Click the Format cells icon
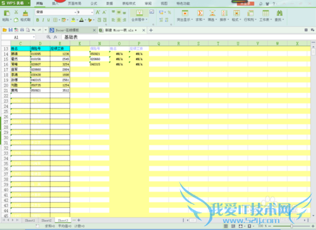 tap(236, 13)
